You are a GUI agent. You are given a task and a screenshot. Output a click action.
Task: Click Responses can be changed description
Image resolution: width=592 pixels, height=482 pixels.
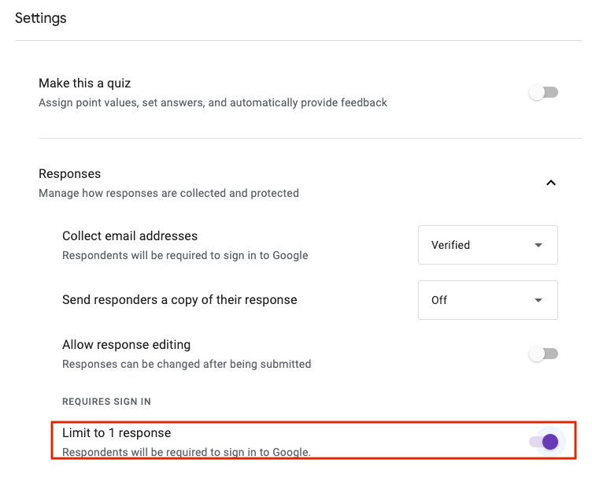[x=187, y=364]
